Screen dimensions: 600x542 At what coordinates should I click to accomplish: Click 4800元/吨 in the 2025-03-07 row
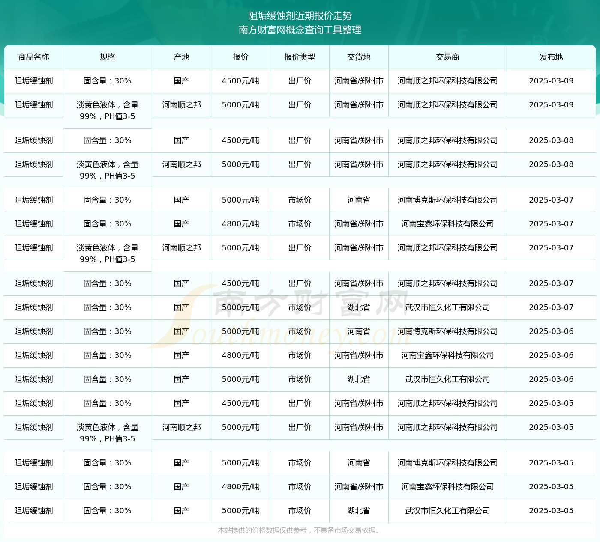(x=240, y=224)
